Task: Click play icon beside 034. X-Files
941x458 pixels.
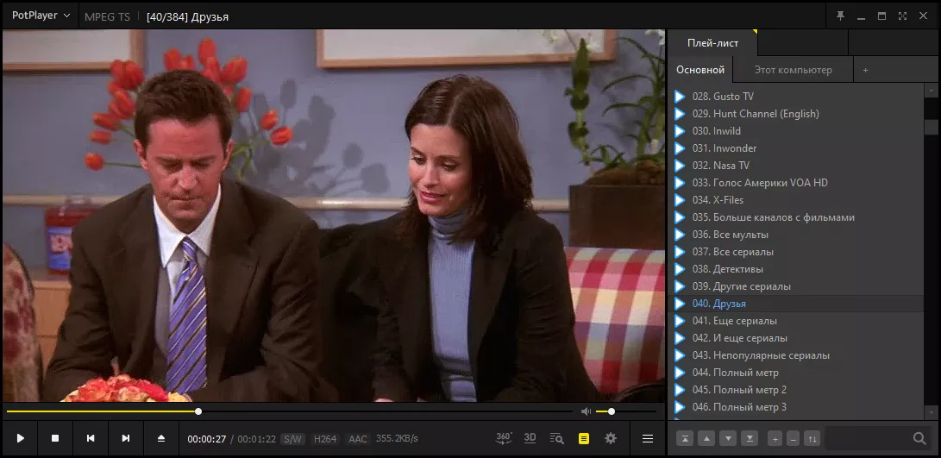Action: click(680, 200)
